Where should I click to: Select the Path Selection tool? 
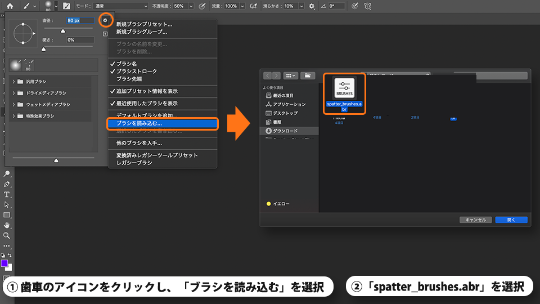tap(7, 205)
